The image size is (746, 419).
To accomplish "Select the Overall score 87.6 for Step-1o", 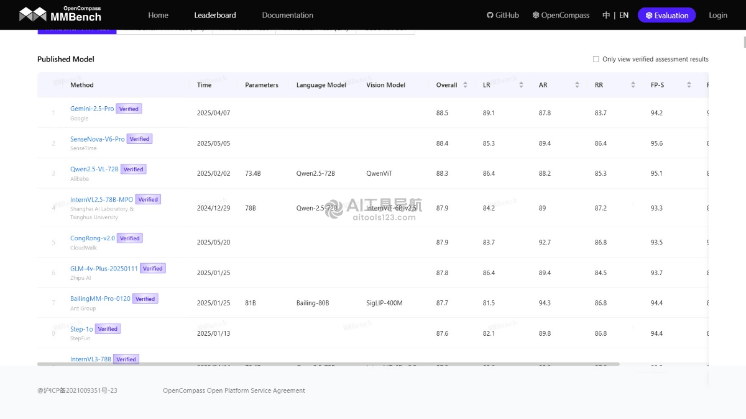I will coord(442,333).
